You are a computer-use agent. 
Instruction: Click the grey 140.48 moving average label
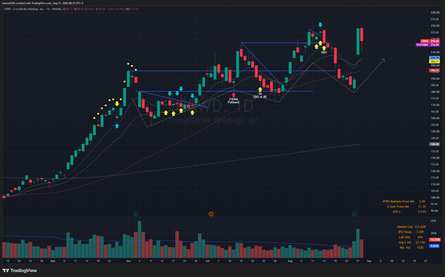435,144
